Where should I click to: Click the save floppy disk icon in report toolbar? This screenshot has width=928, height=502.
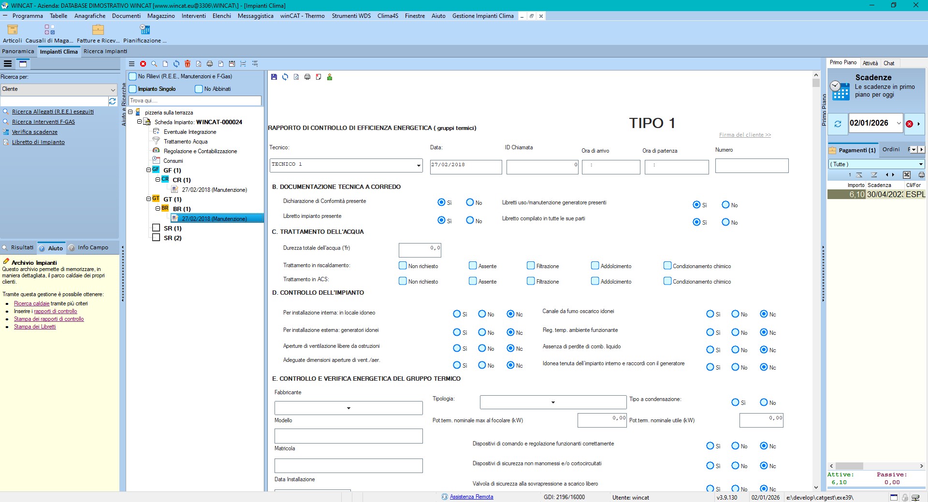274,77
